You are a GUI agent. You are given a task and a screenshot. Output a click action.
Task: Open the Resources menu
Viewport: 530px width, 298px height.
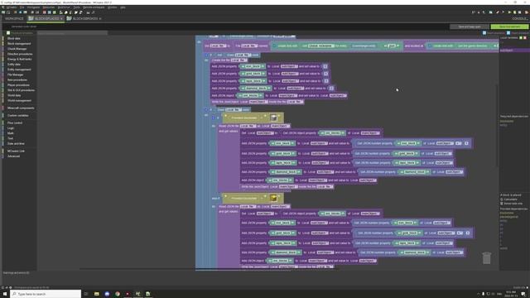click(48, 7)
